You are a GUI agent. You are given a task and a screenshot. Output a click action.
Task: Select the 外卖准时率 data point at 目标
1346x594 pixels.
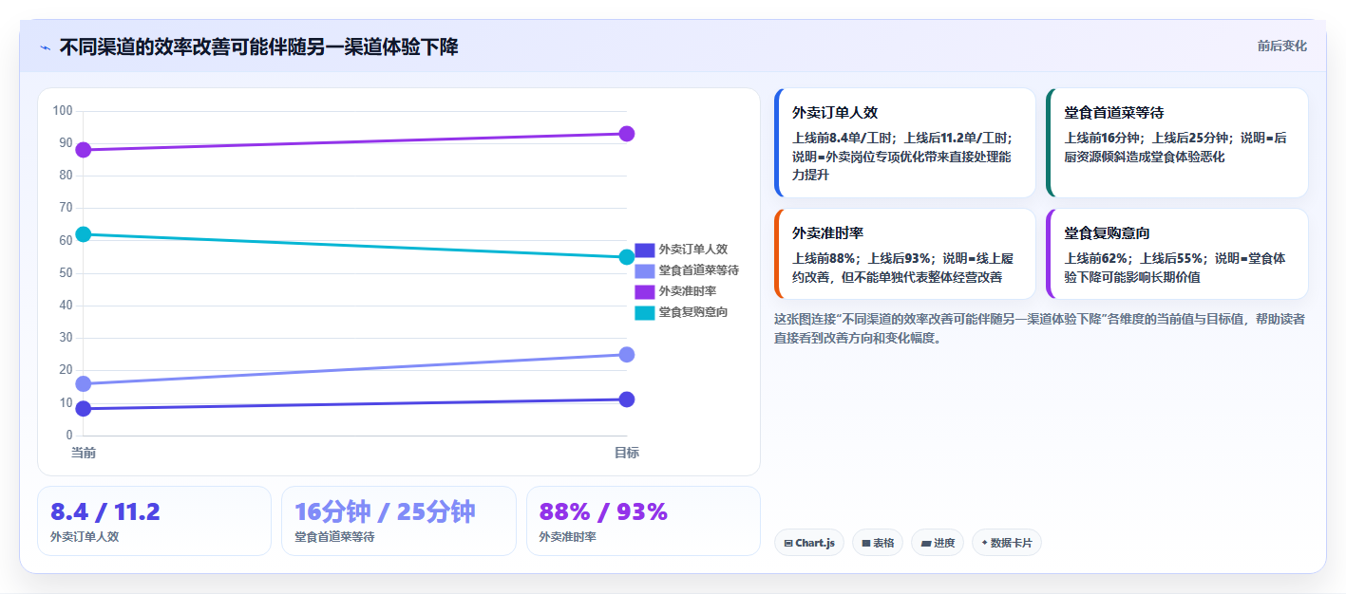pyautogui.click(x=627, y=134)
